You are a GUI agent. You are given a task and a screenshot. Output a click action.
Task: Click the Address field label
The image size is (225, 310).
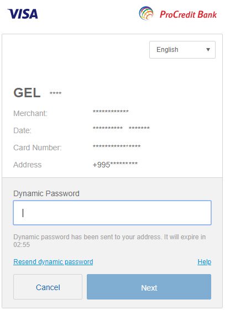(27, 165)
